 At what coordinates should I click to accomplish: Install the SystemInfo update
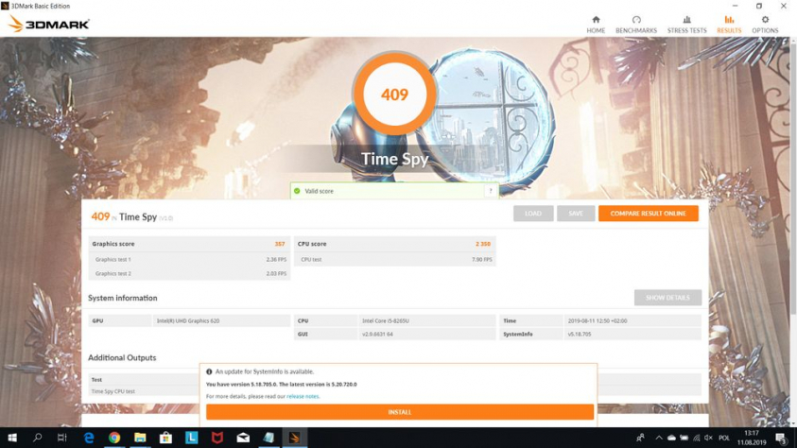click(400, 412)
